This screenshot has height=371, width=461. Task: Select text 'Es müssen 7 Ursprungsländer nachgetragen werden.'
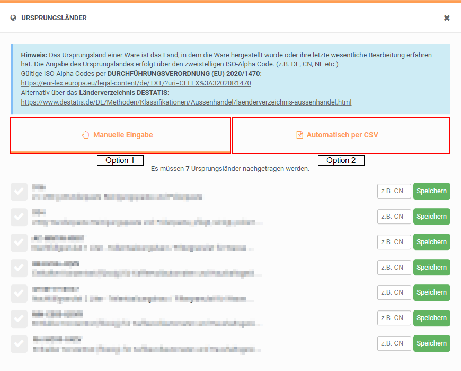(230, 169)
